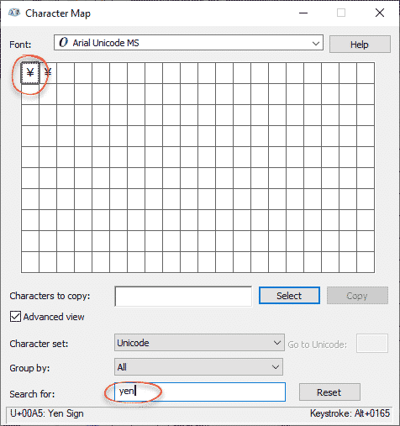
Task: Click the Copy button
Action: (357, 296)
